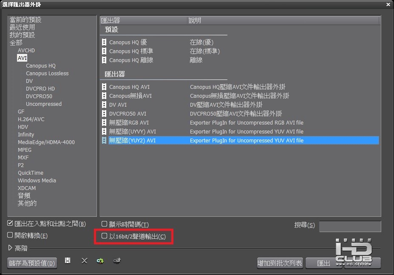
Task: Select Uncompressed subcategory
Action: 44,104
